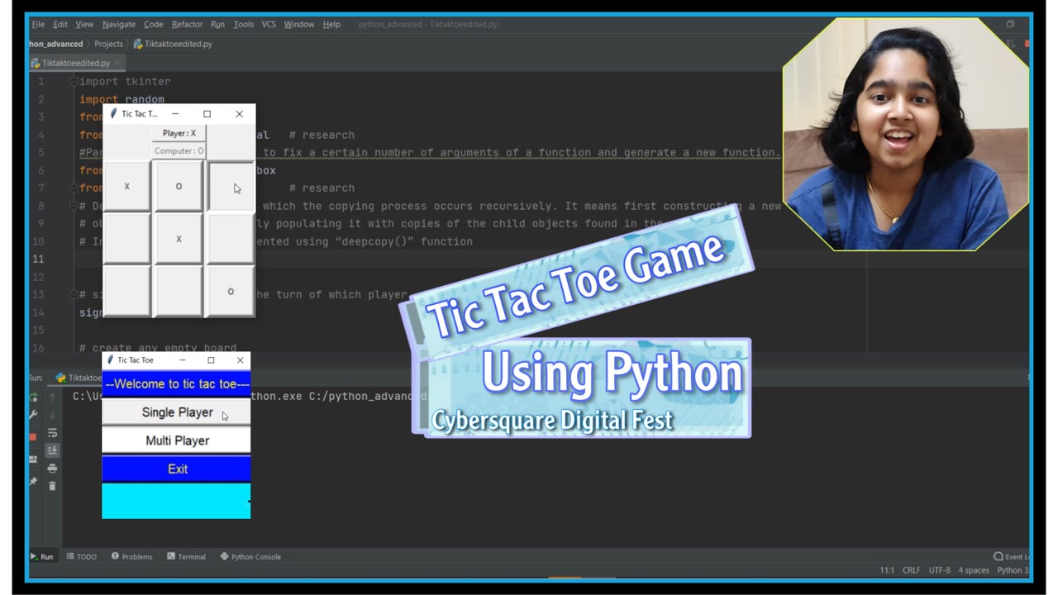Open the View menu
Image resolution: width=1058 pixels, height=595 pixels.
pyautogui.click(x=84, y=24)
